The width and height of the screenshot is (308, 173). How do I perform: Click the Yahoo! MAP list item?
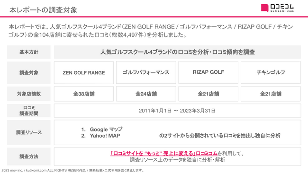coord(100,136)
